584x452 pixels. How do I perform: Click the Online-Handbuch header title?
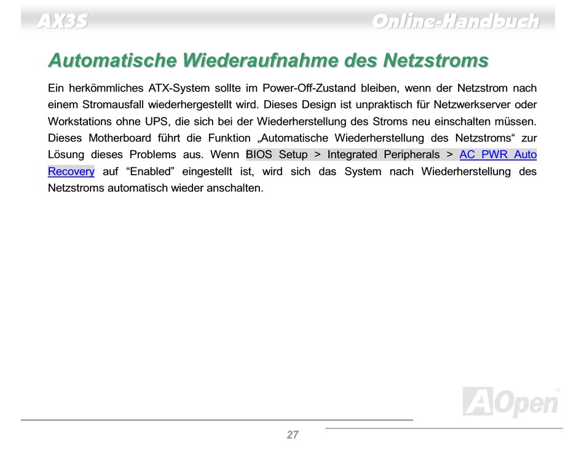(x=456, y=21)
